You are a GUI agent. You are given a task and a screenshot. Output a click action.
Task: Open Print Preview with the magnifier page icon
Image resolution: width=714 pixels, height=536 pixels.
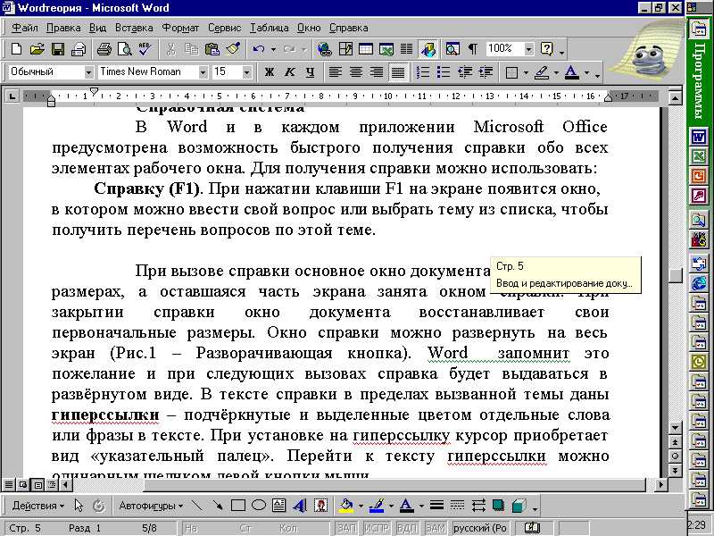(125, 49)
